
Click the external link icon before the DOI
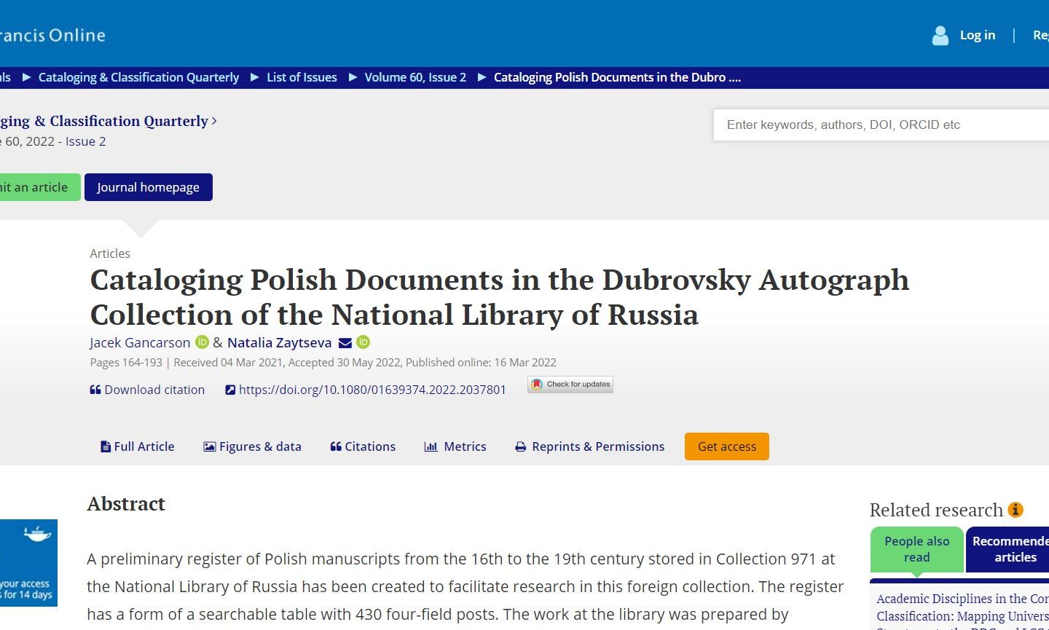pyautogui.click(x=230, y=390)
